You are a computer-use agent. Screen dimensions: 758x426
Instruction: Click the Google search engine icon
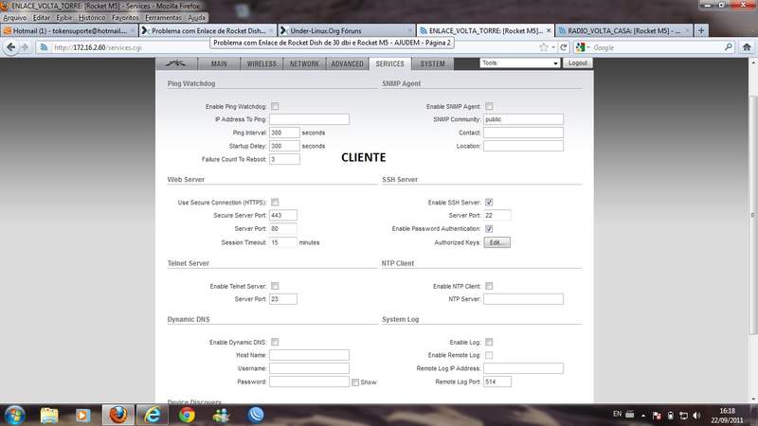(581, 47)
